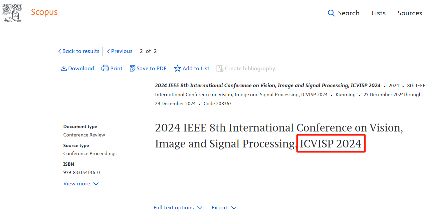Click the Save to PDF icon
Screen dimensions: 430x223
coord(133,69)
